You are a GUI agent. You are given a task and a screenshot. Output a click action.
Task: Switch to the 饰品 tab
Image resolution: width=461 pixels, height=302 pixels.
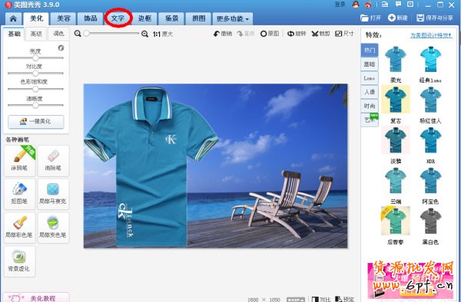tap(90, 18)
